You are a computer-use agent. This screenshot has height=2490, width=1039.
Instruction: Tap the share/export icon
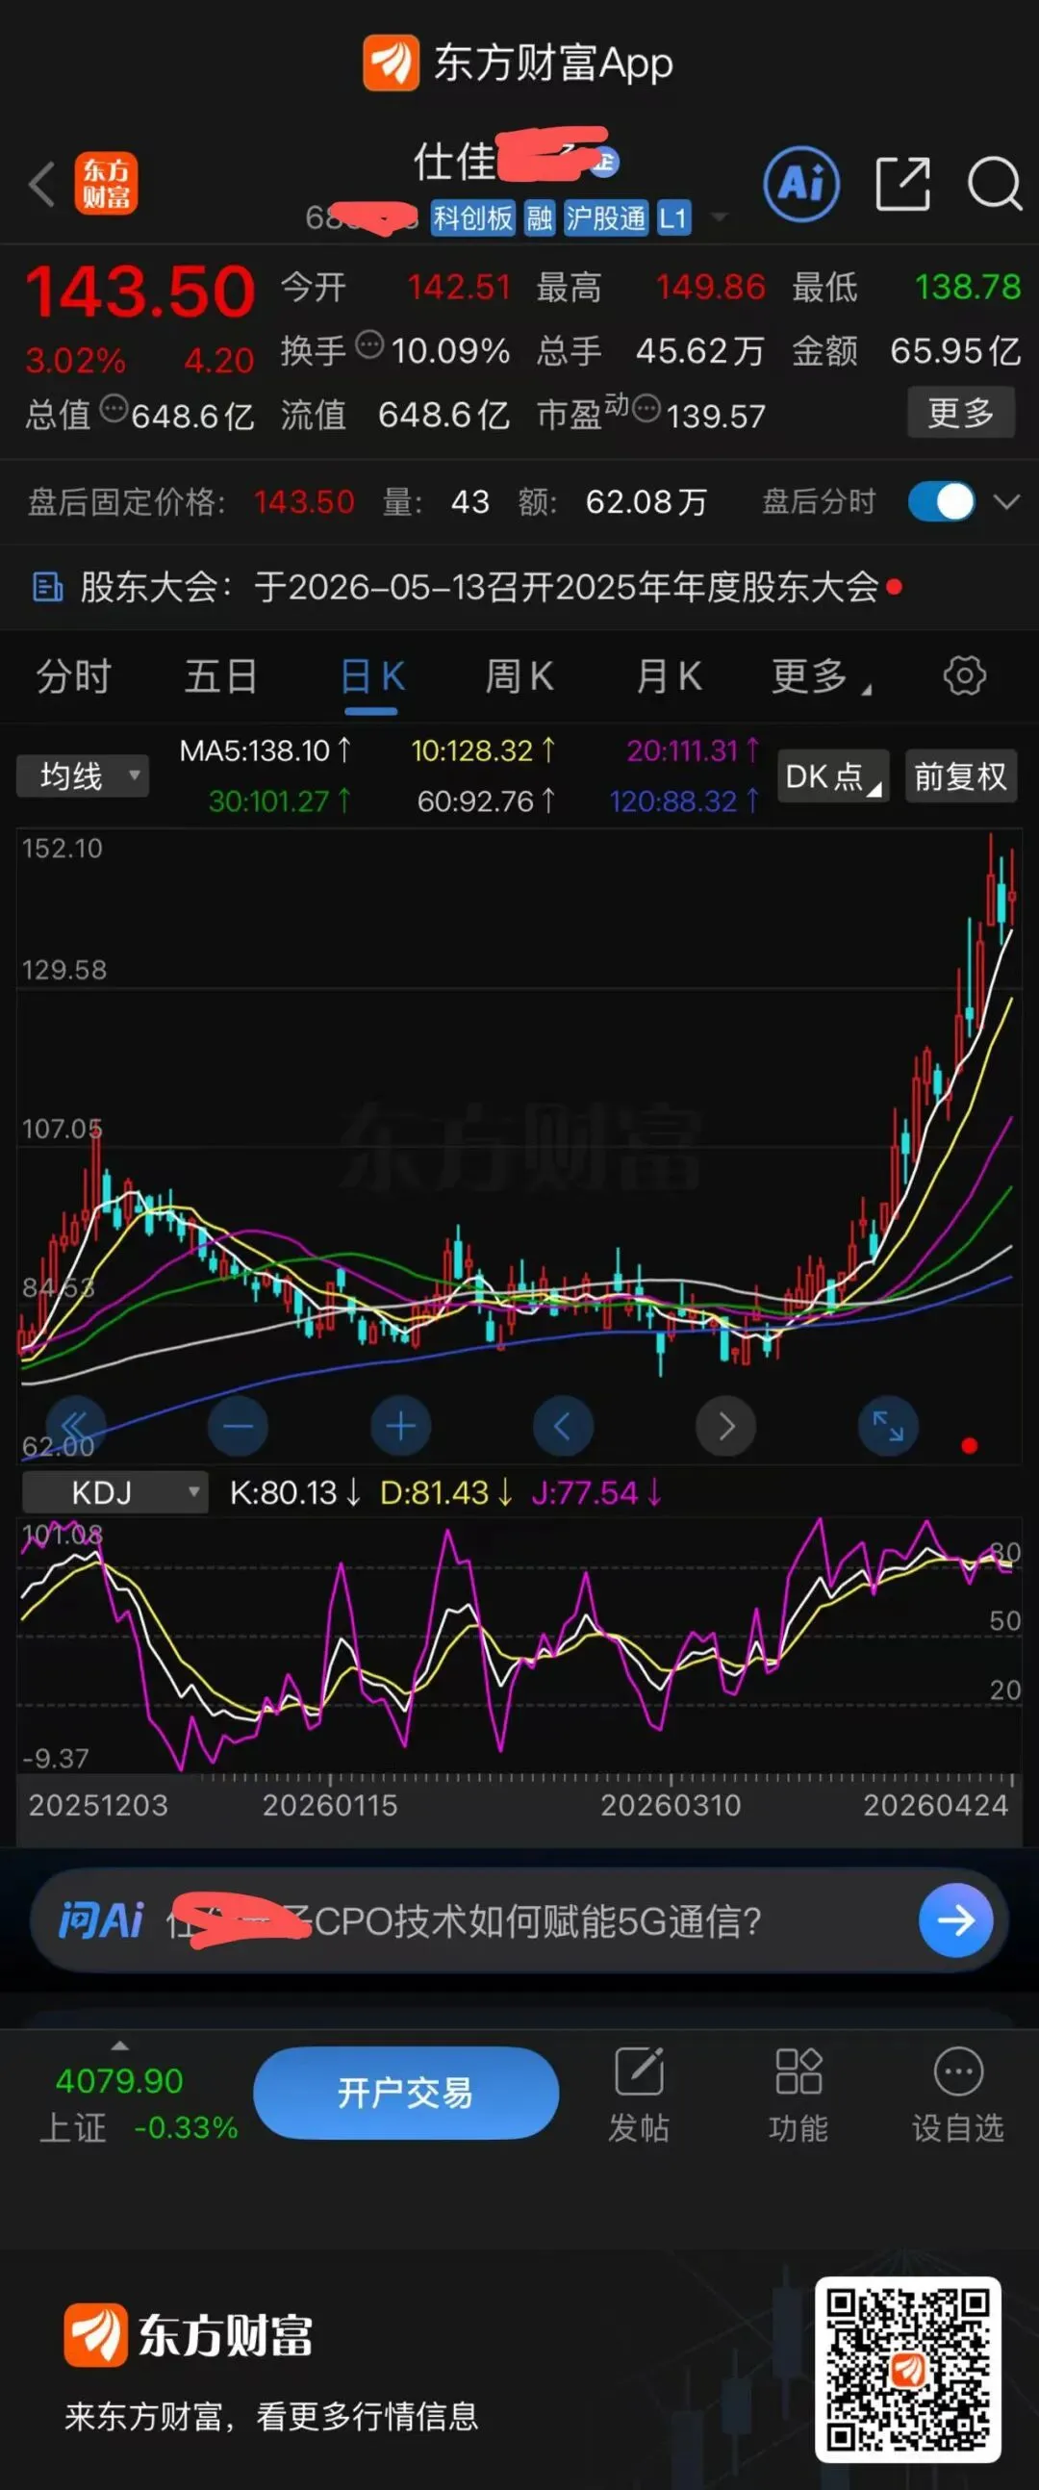pos(902,183)
